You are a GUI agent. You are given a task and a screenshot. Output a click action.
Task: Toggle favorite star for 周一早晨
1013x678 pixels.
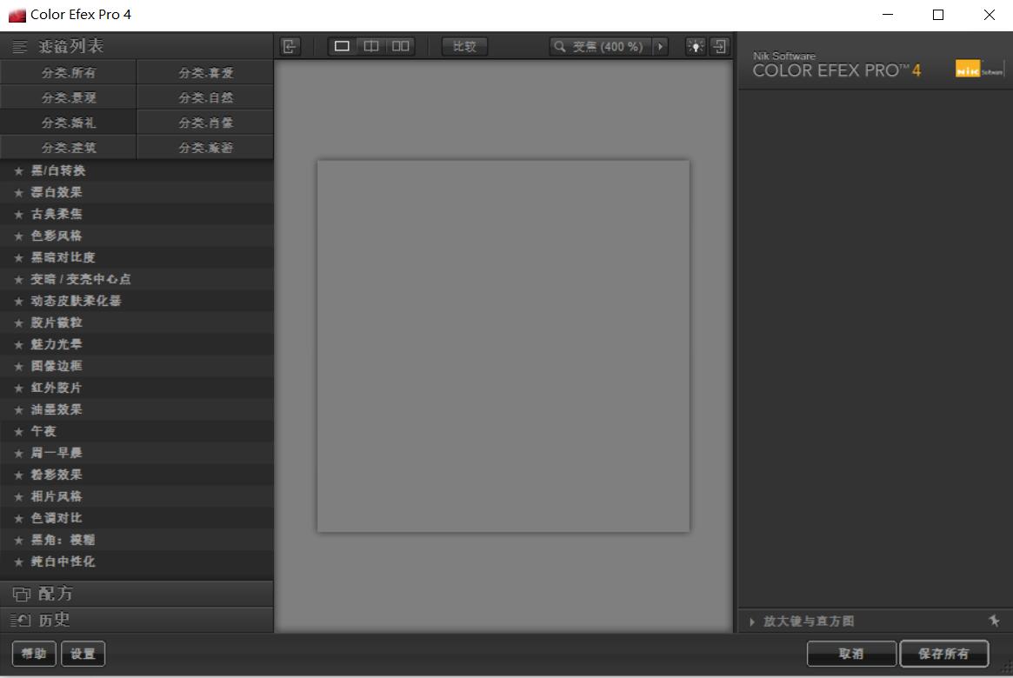[19, 453]
